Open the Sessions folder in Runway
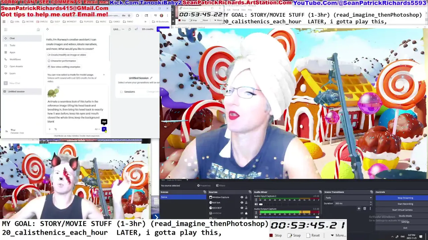Viewport: 428px width, 240px height. tap(127, 92)
